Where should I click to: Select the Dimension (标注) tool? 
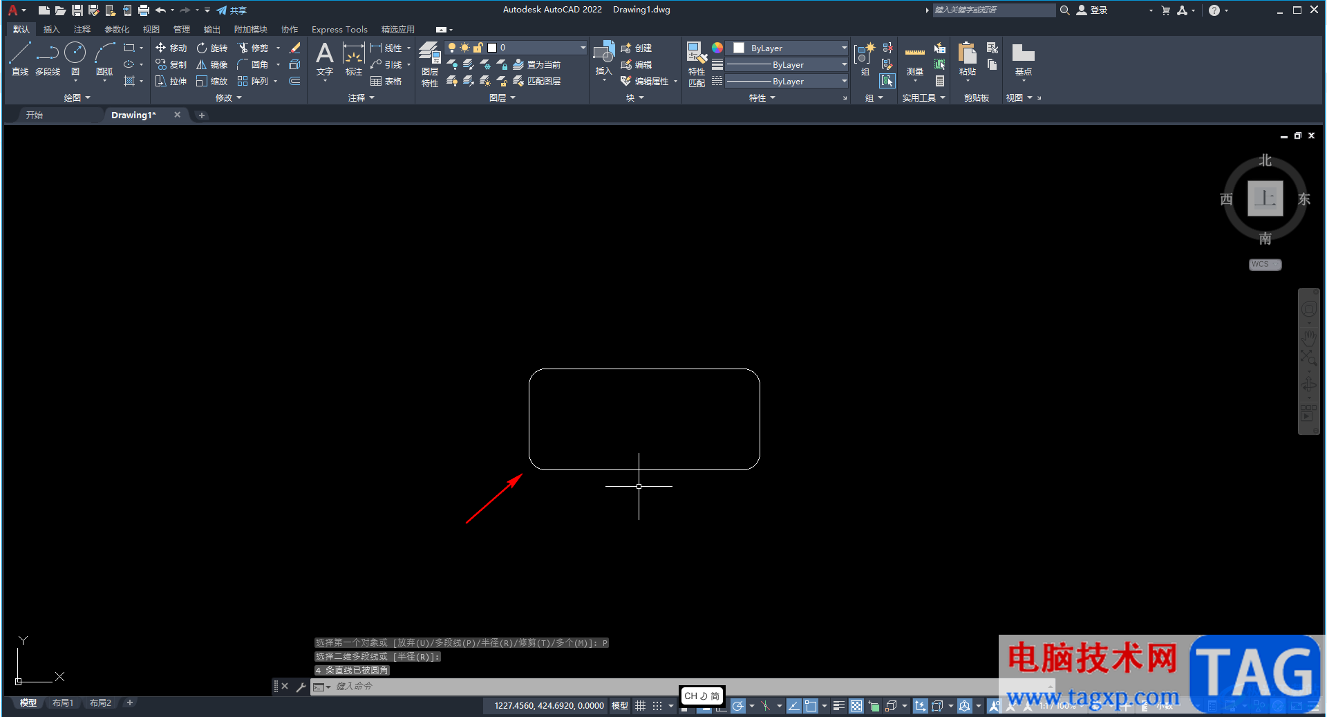(x=354, y=58)
